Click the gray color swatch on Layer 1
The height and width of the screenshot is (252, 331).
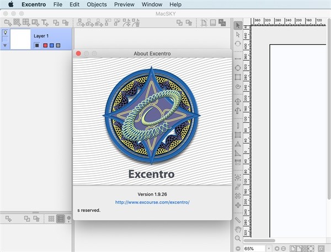coord(58,45)
